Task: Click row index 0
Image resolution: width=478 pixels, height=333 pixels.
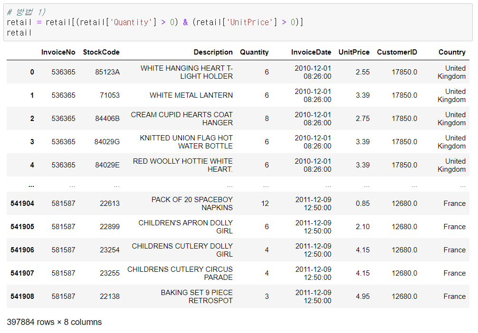Action: (32, 72)
